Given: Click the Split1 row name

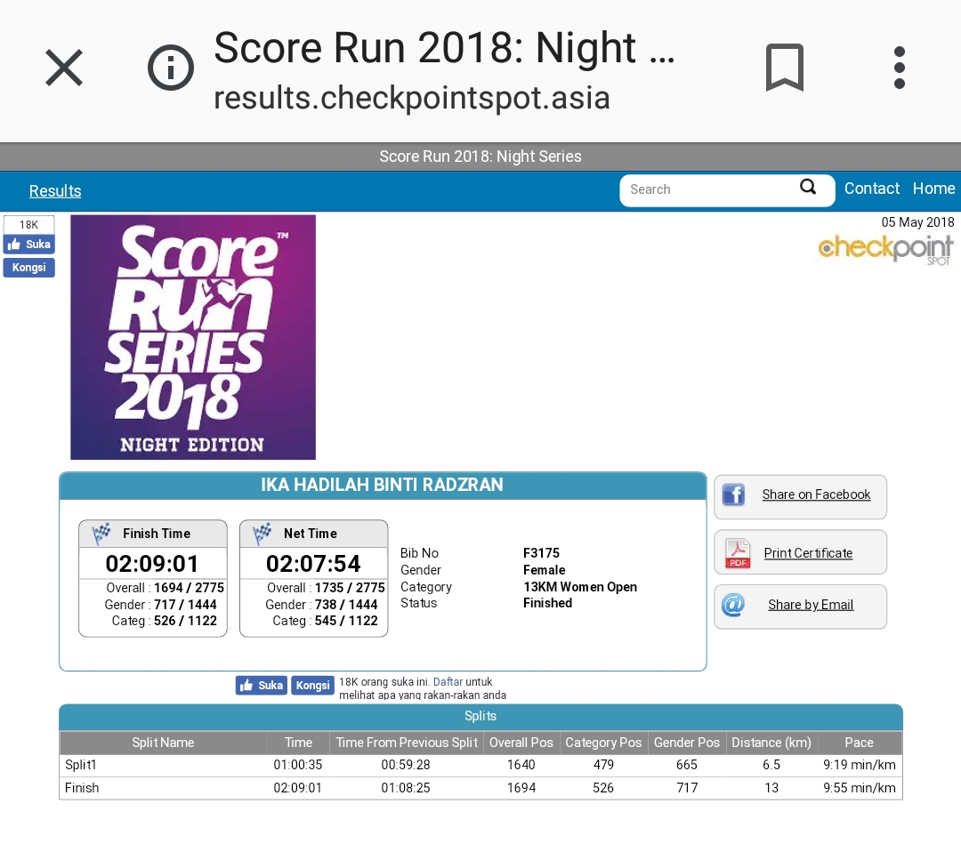Looking at the screenshot, I should (x=81, y=765).
